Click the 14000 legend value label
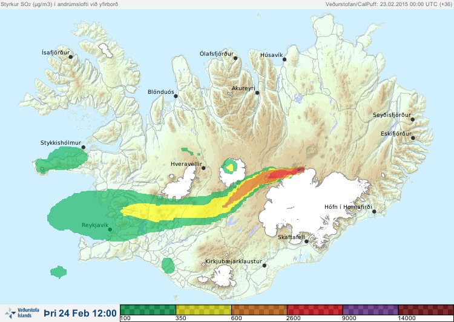This screenshot has width=454, height=322. click(x=407, y=318)
